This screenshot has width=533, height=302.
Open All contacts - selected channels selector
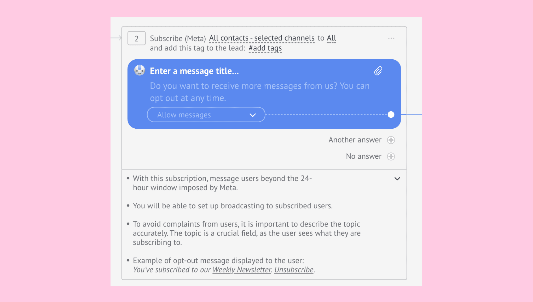pos(262,38)
